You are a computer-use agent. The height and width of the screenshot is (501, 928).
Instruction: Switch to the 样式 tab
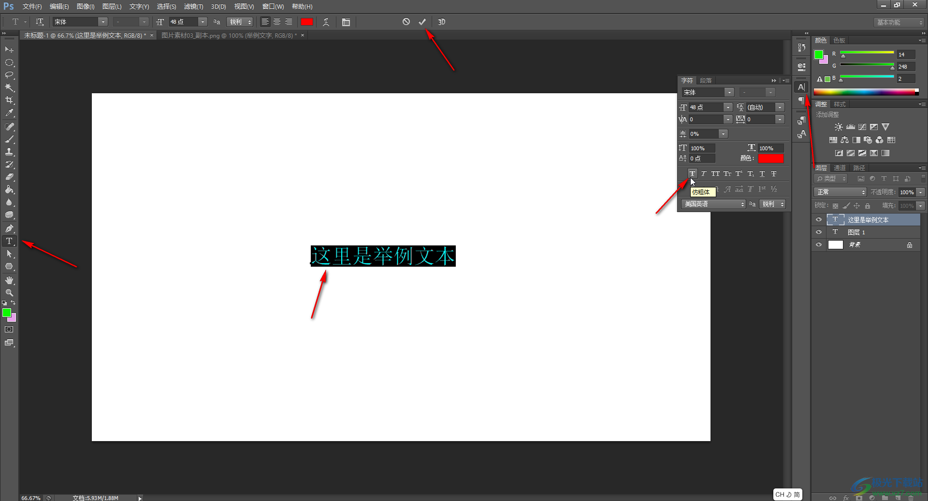coord(840,104)
